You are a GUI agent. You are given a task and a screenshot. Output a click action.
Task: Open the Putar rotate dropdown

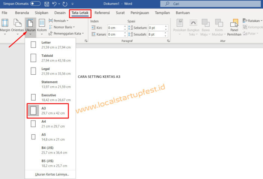point(251,33)
